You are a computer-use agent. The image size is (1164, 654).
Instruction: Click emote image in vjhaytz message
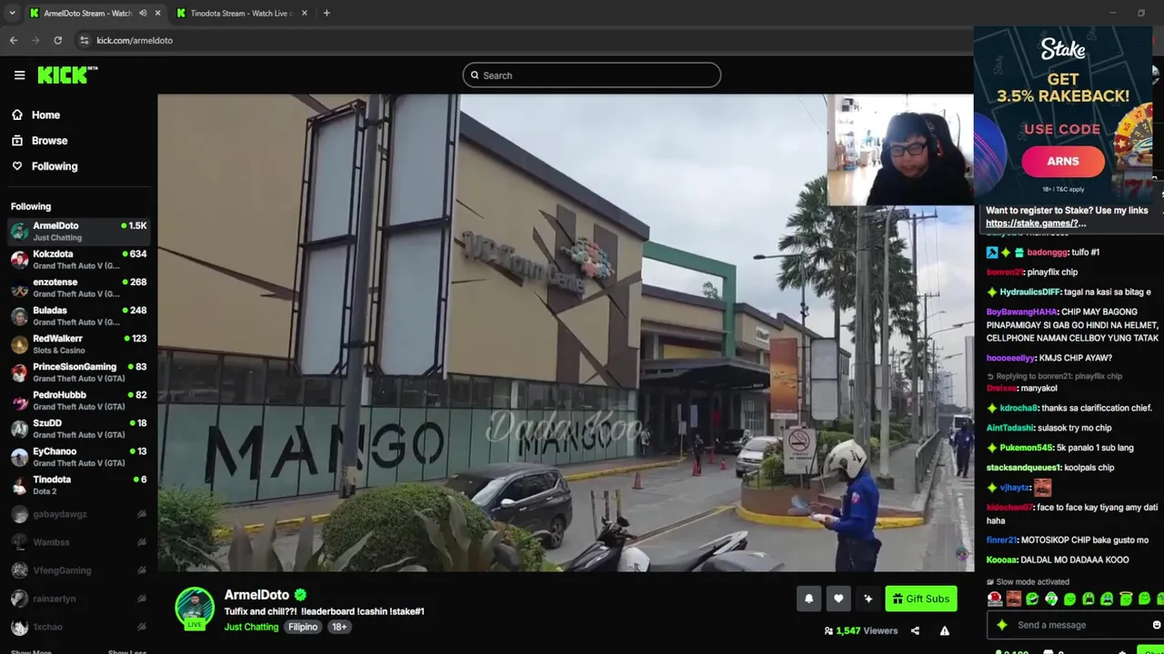pos(1042,488)
